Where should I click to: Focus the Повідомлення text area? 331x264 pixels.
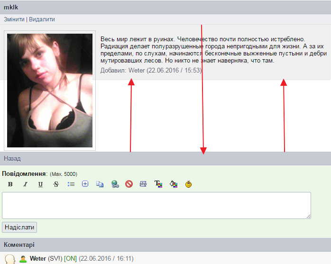(156, 205)
